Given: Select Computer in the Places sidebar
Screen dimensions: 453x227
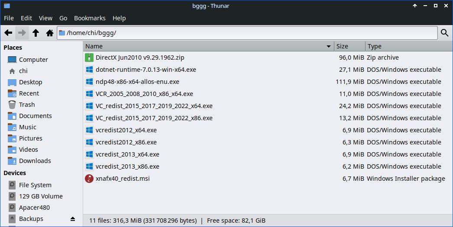Looking at the screenshot, I should (33, 60).
